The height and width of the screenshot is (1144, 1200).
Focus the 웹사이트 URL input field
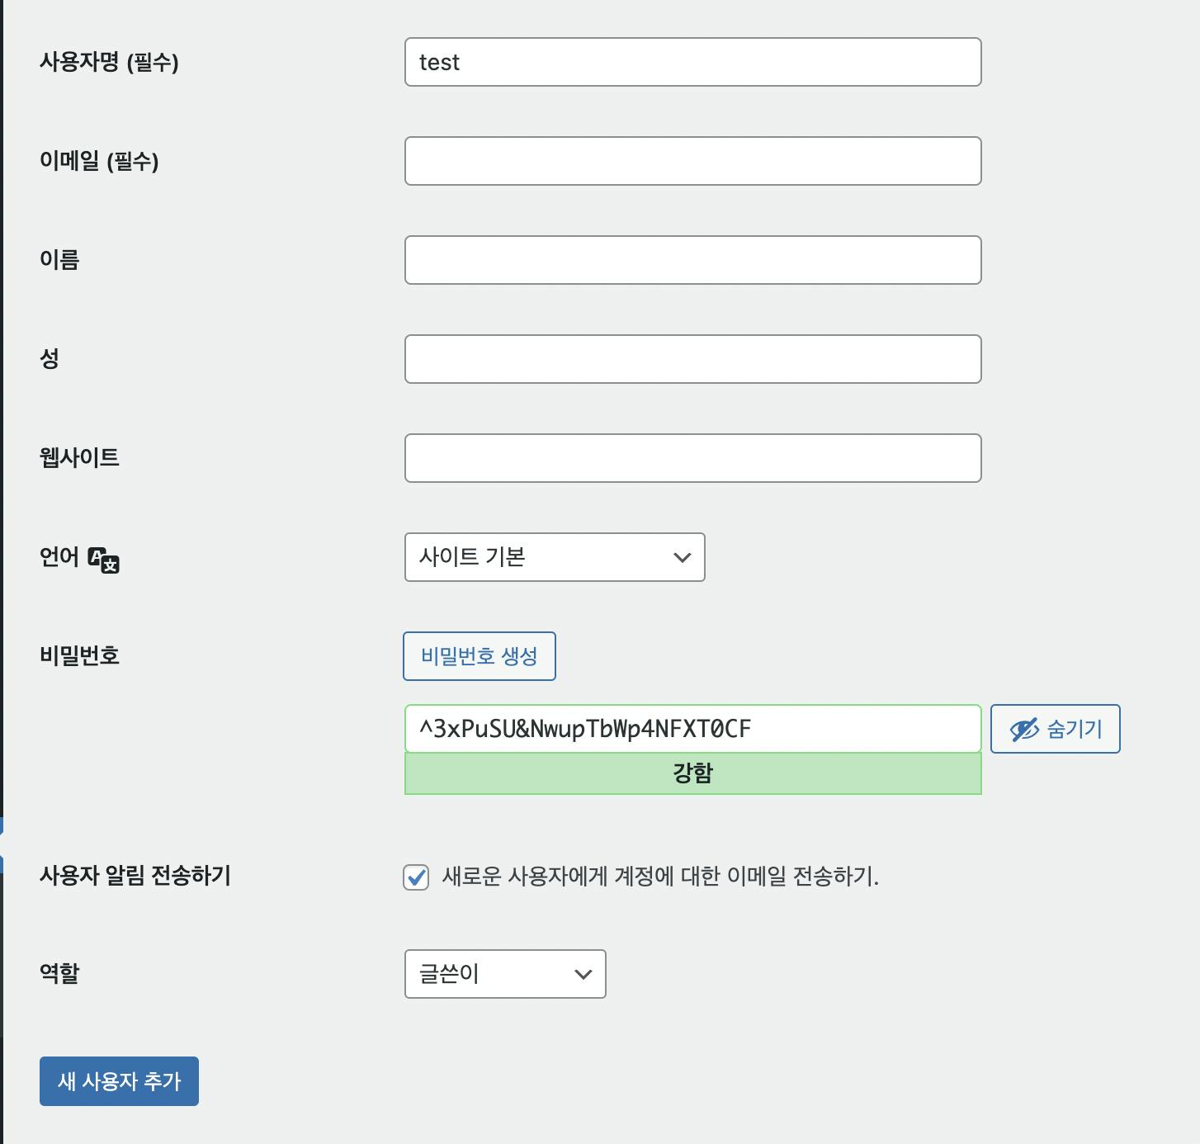(x=692, y=458)
